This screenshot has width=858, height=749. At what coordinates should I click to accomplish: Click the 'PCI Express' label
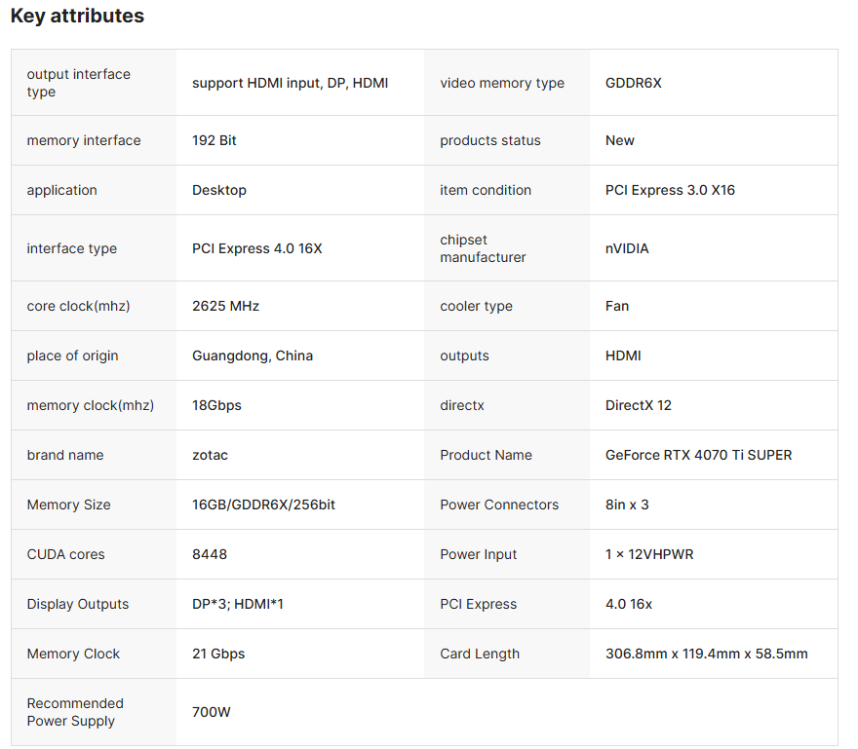click(x=479, y=605)
